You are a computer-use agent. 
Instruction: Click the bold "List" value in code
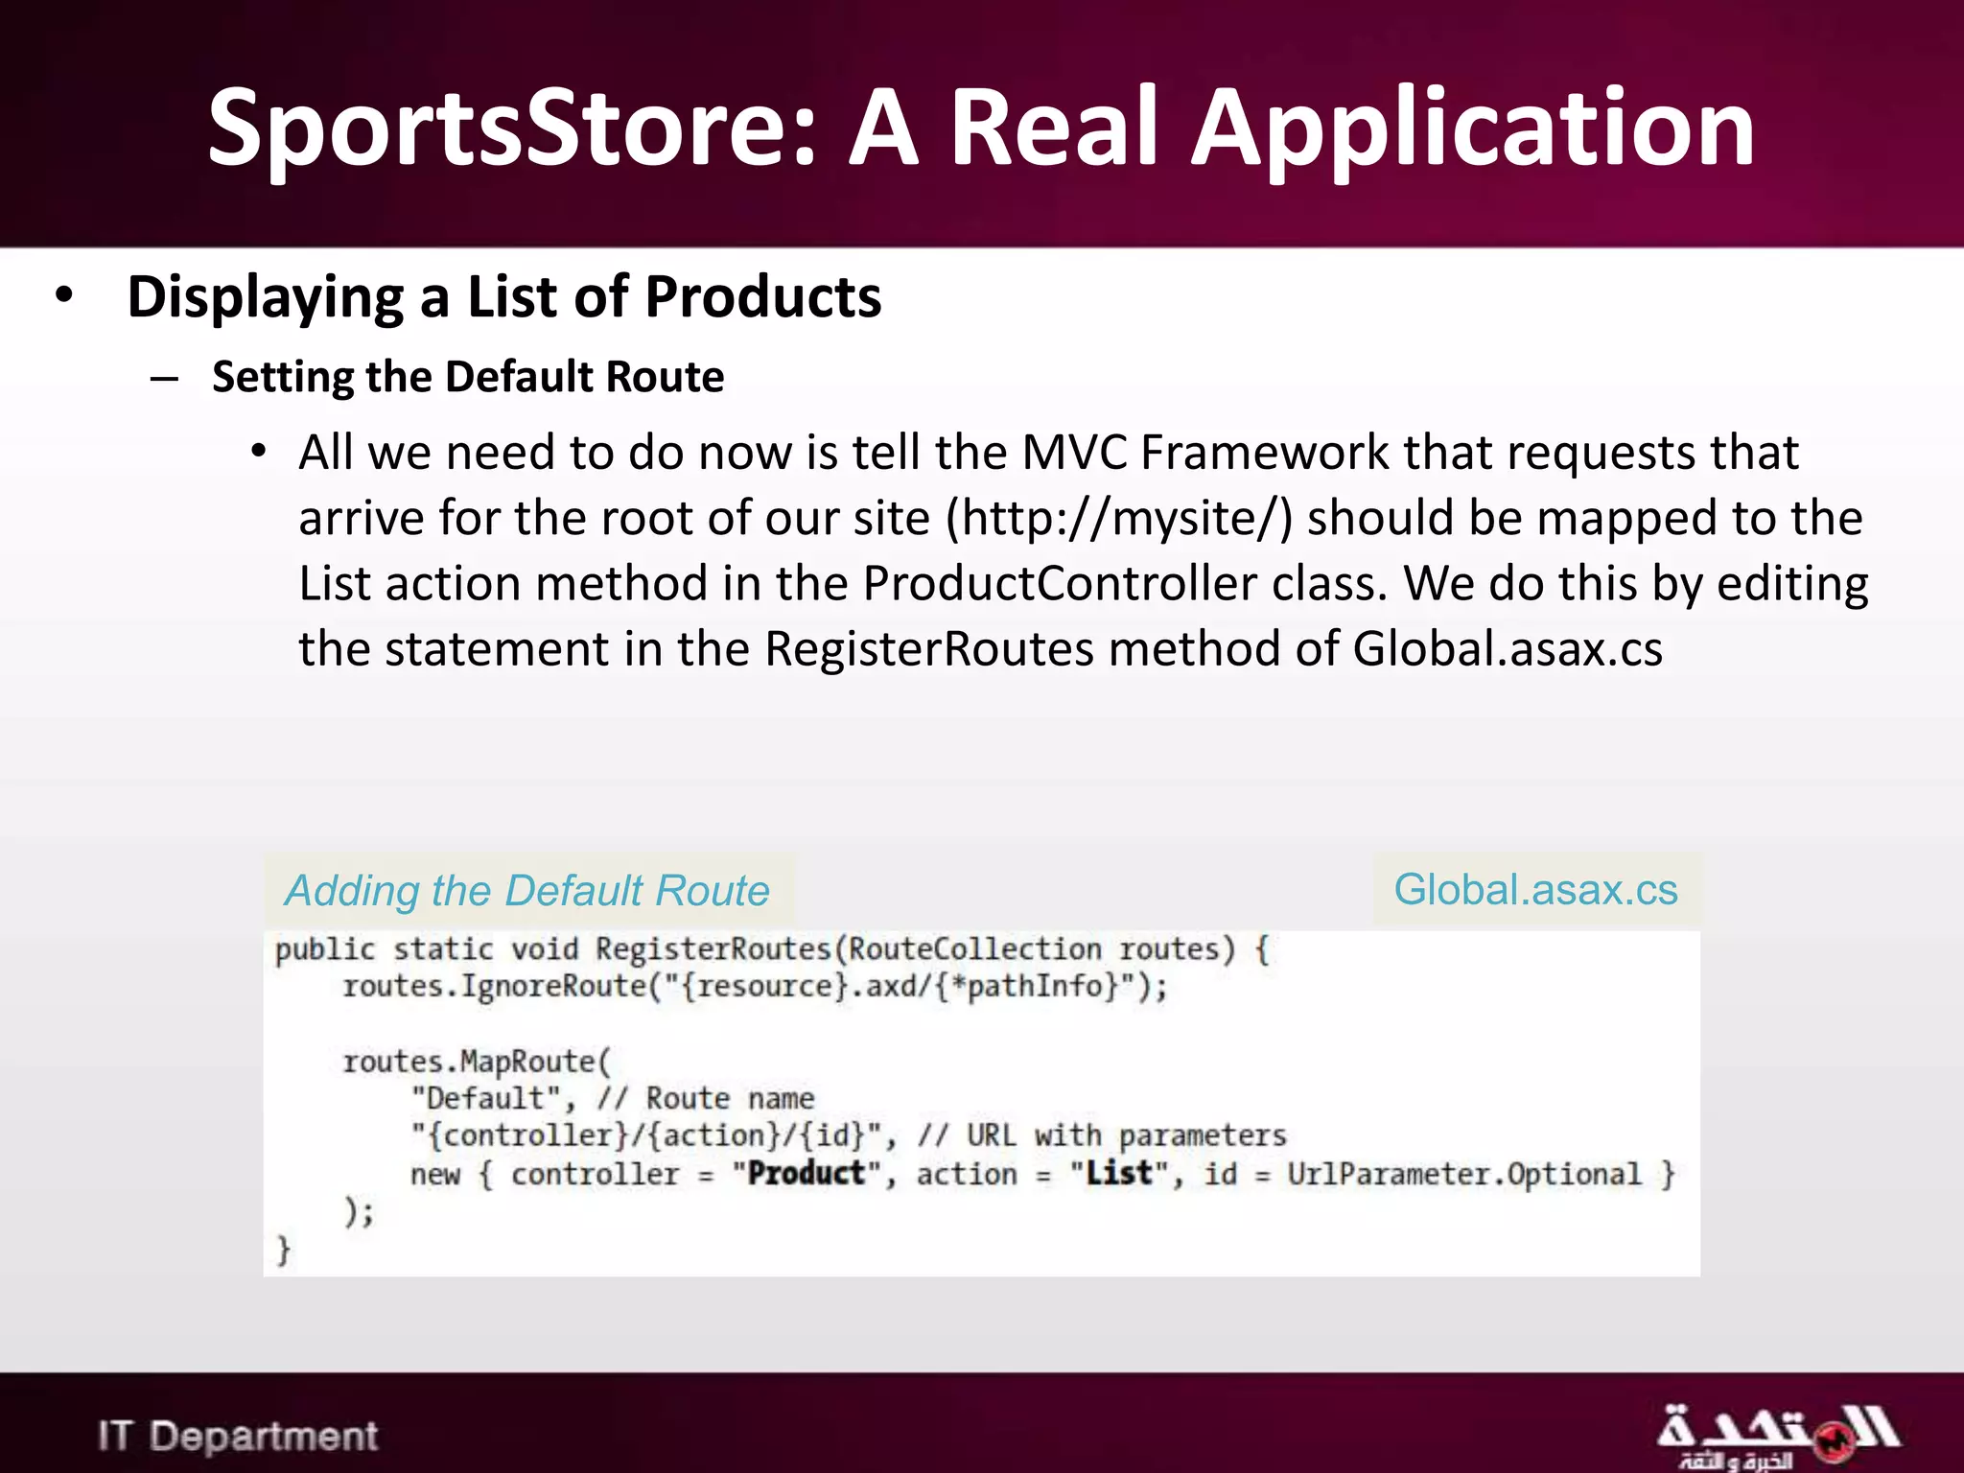(x=1119, y=1174)
